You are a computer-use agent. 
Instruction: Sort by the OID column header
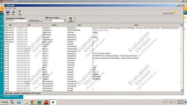pyautogui.click(x=29, y=25)
